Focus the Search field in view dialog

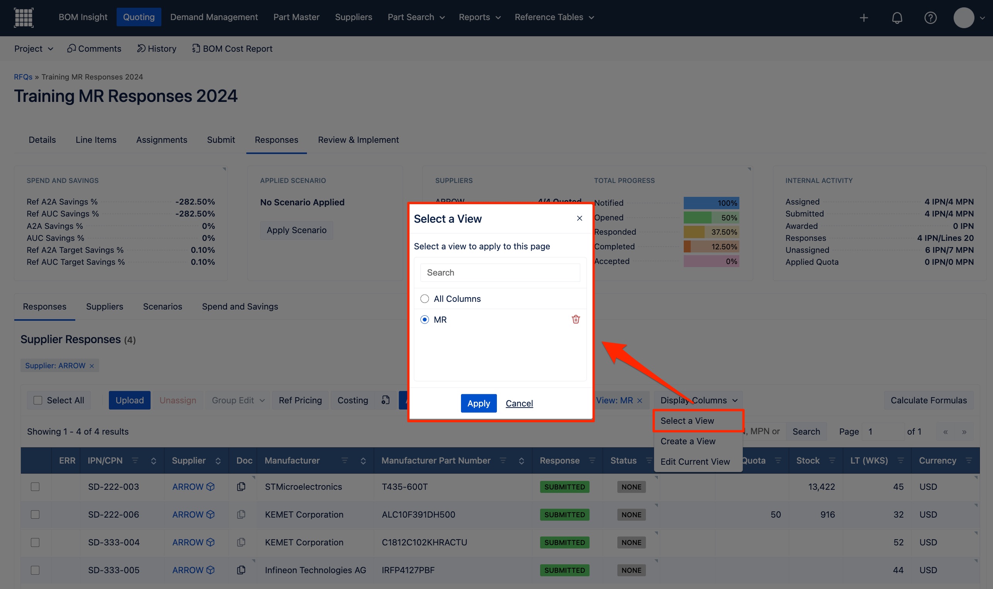point(500,272)
